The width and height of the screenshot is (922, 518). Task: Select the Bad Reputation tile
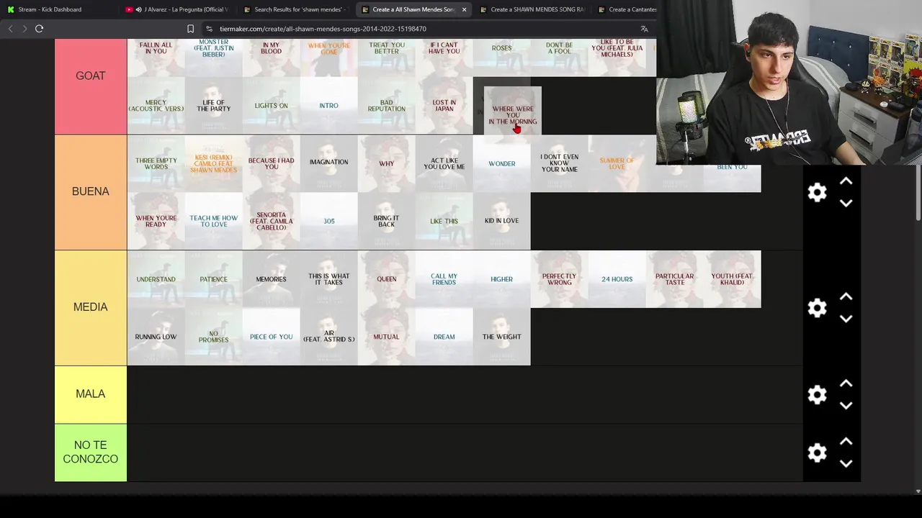point(387,106)
